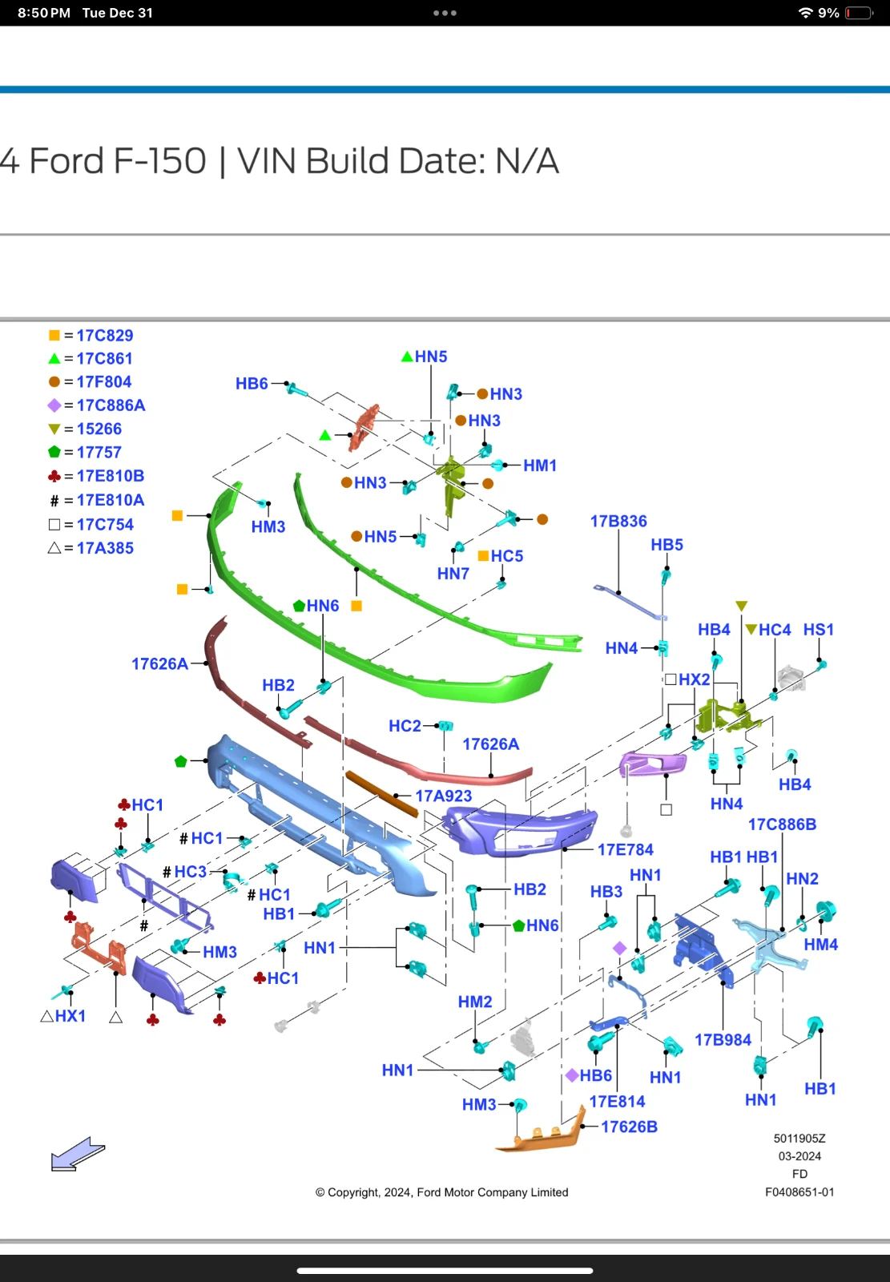This screenshot has width=890, height=1282.
Task: Tap the battery icon in status bar
Action: 860,13
